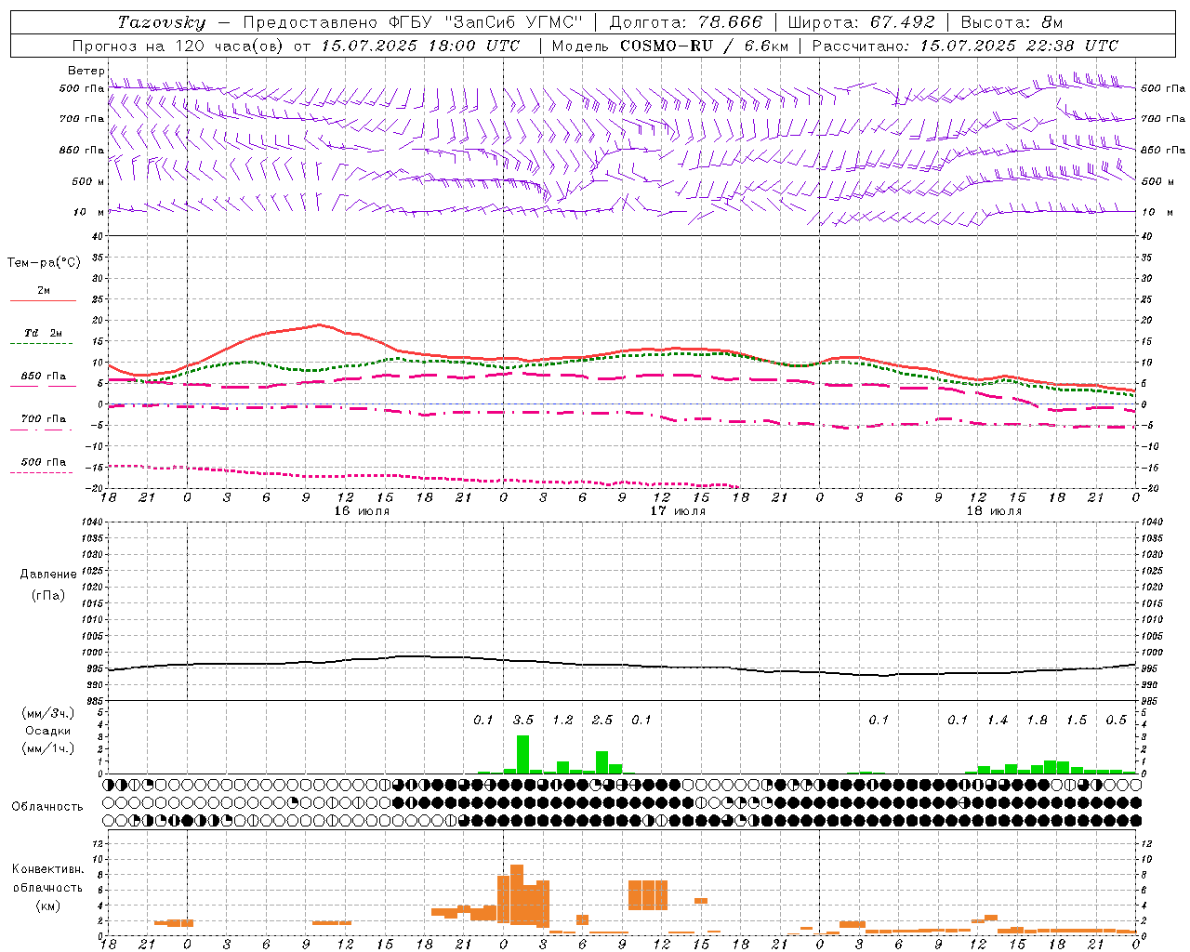The image size is (1190, 952).
Task: Click the 1.2 precipitation total value
Action: (562, 720)
